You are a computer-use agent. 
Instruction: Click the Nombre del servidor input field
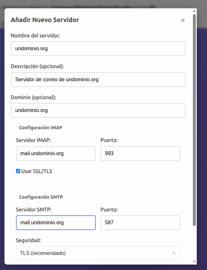(x=98, y=49)
